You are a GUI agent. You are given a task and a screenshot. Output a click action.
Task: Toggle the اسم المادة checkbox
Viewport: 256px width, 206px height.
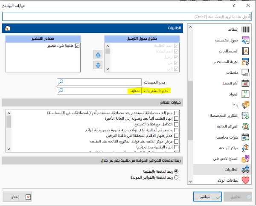tap(176, 52)
